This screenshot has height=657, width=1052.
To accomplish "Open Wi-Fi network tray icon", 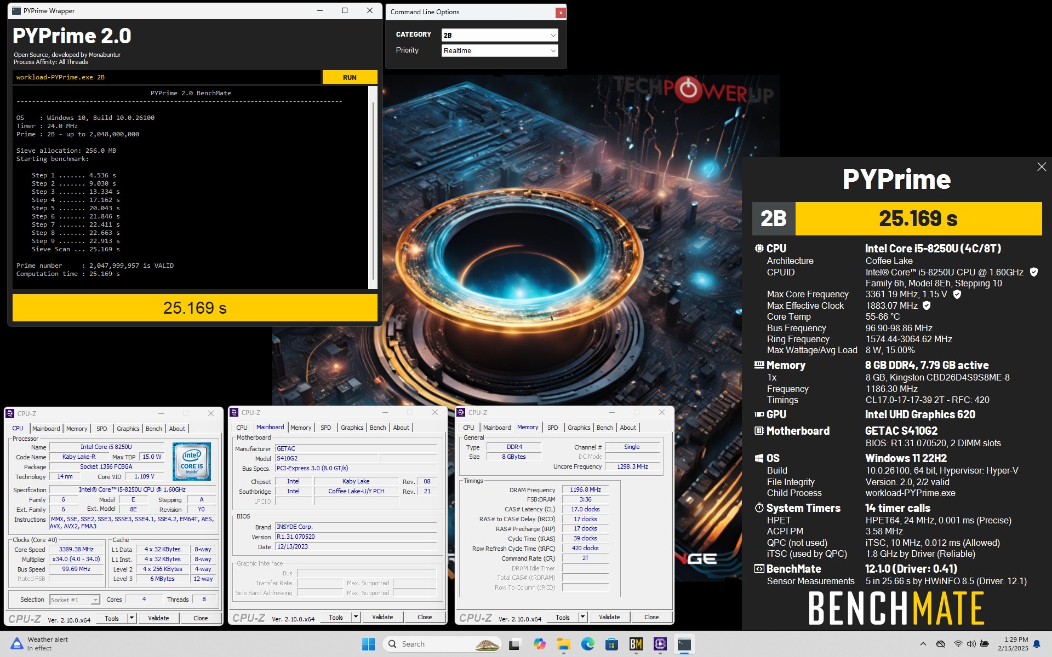I will (958, 644).
